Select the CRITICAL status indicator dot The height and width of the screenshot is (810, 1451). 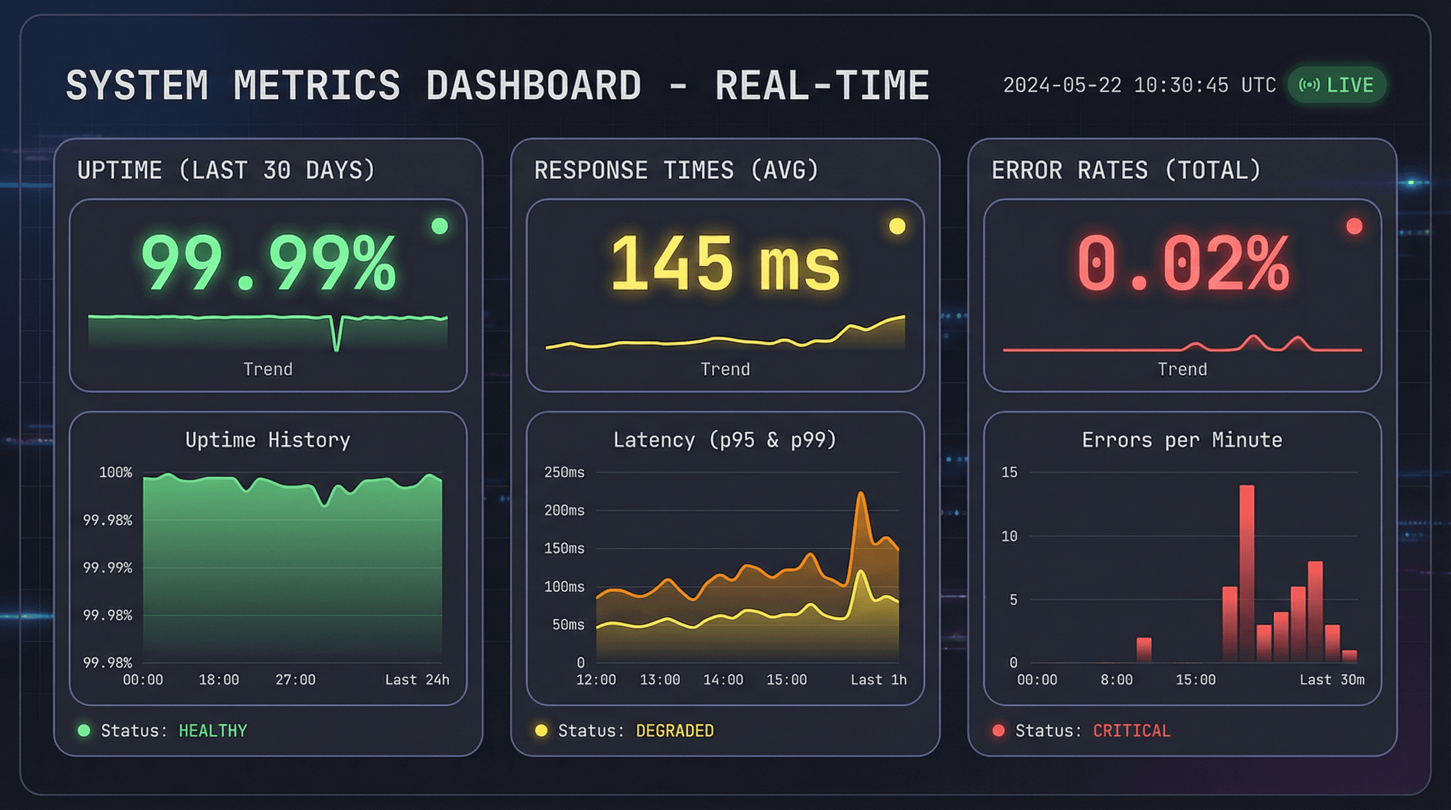(x=999, y=730)
